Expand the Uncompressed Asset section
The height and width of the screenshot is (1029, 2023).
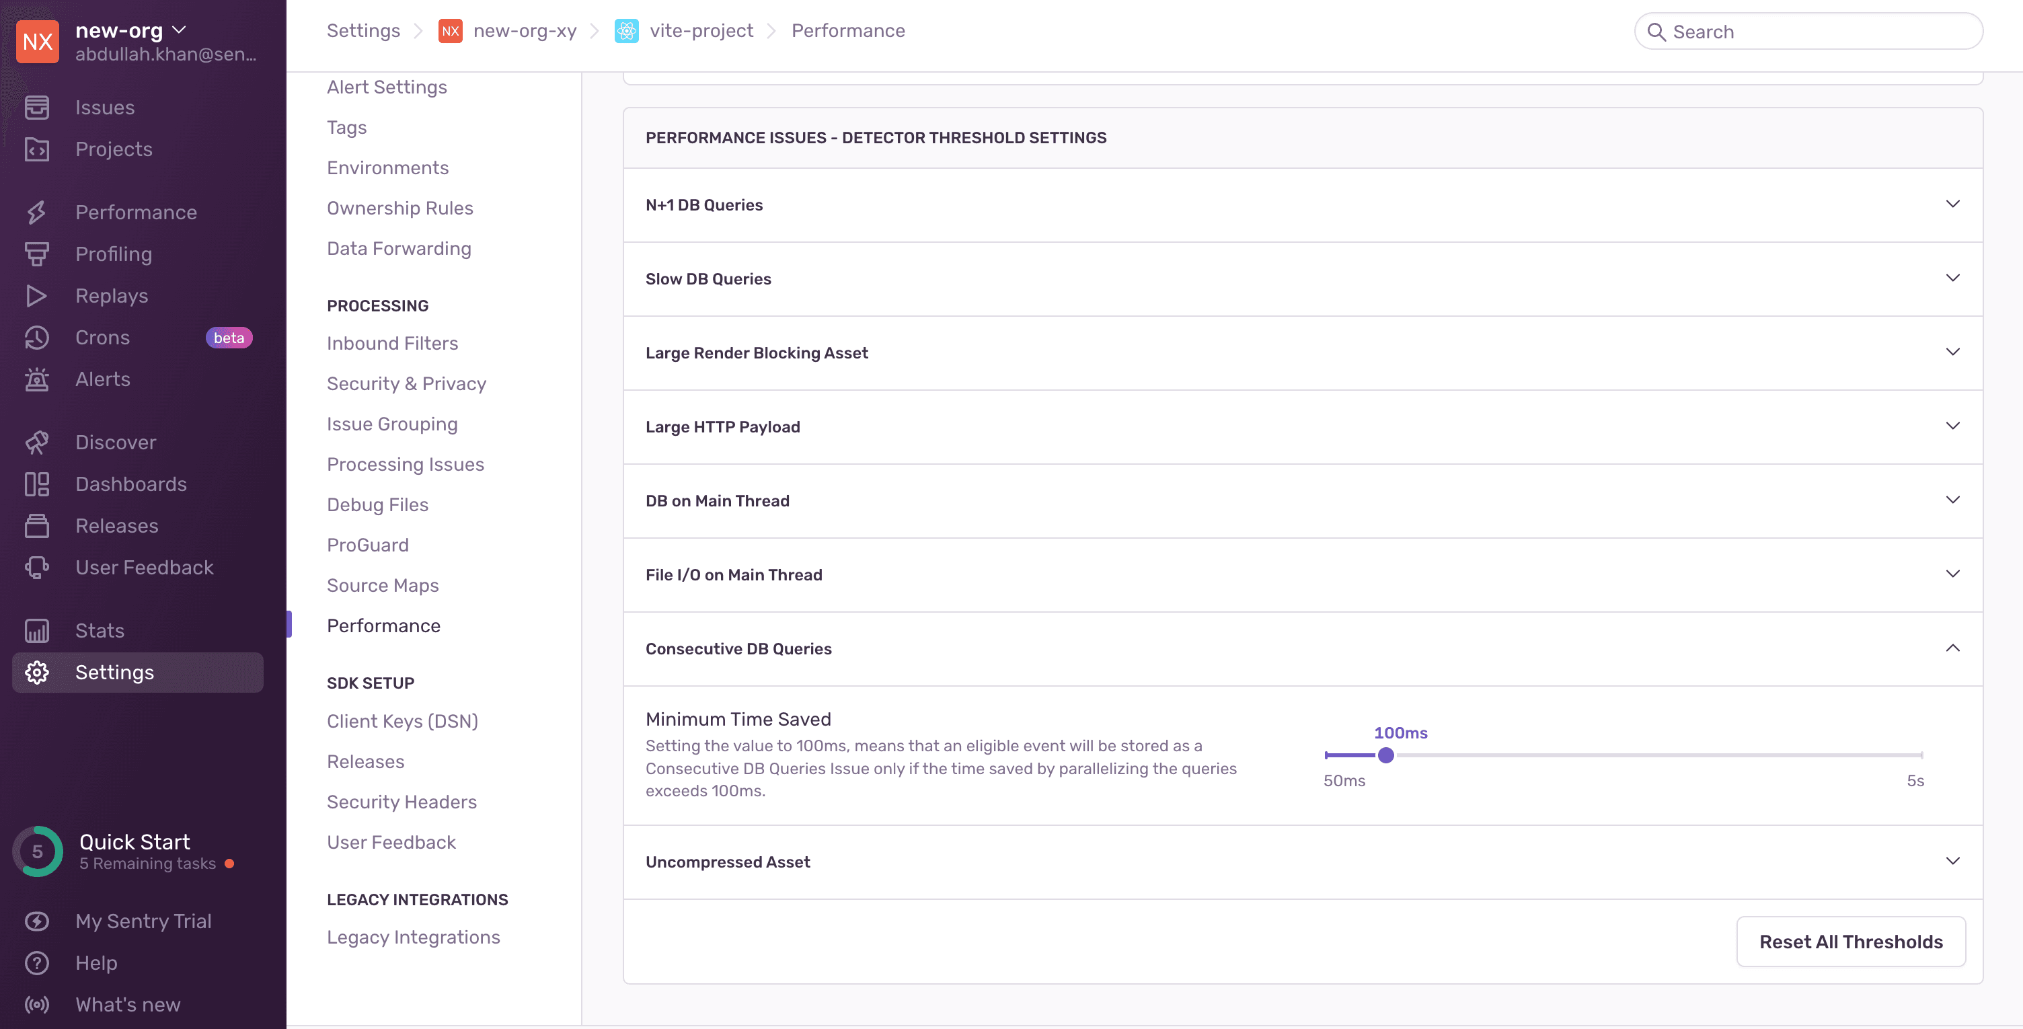pyautogui.click(x=1952, y=862)
